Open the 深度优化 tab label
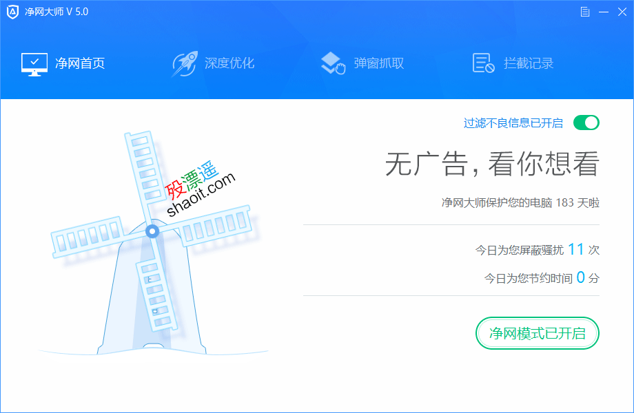 point(229,64)
